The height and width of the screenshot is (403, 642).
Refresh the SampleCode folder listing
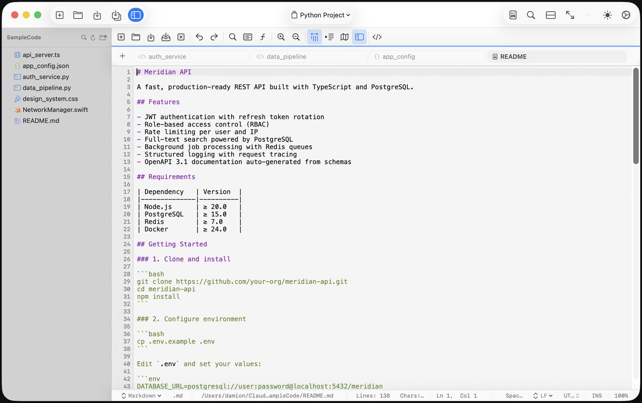tap(93, 37)
